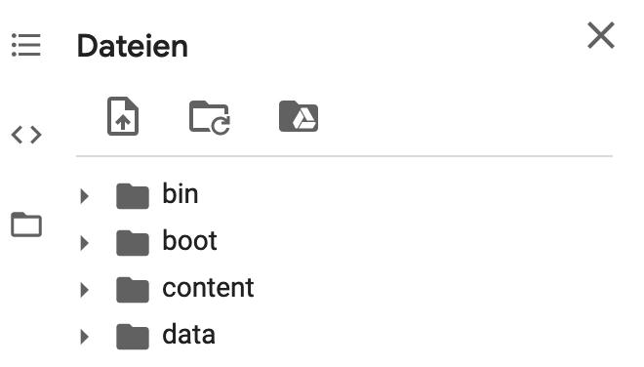Select the files folder sidebar icon
The height and width of the screenshot is (367, 644).
point(26,224)
